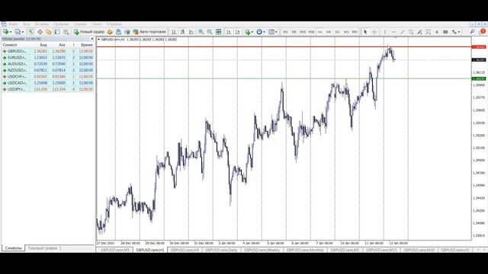Toggle the Авто-торговля button
The image size is (488, 274).
pyautogui.click(x=149, y=32)
